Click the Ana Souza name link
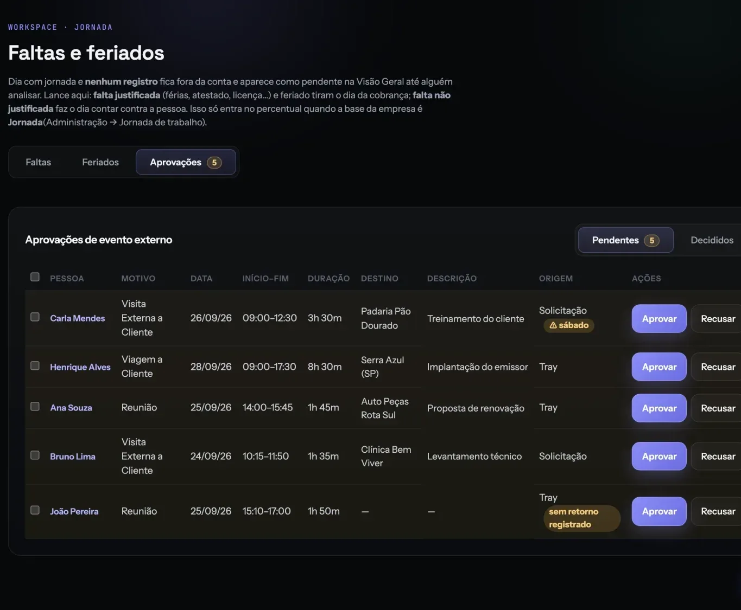741x610 pixels. click(71, 408)
